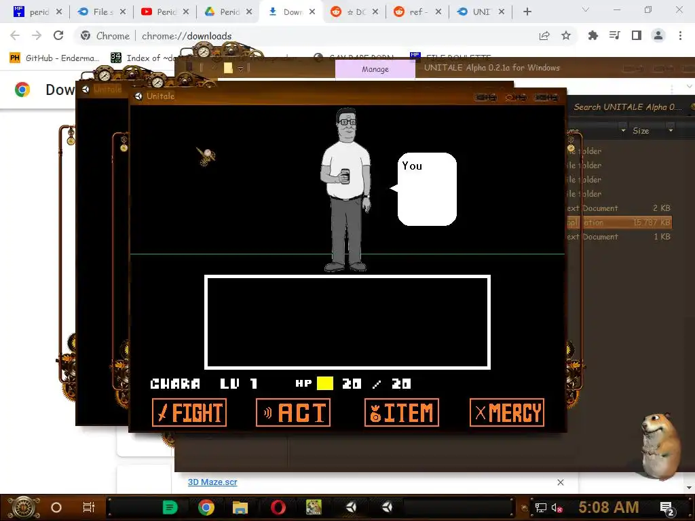695x521 pixels.
Task: Select the 1 KB Text Document row
Action: click(x=619, y=237)
